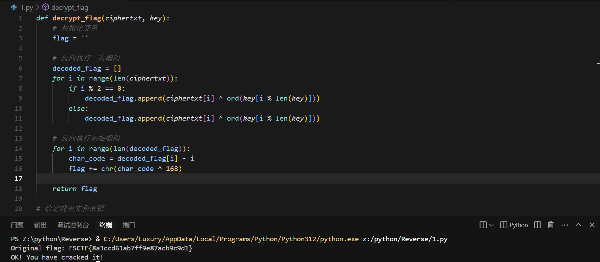Open the terminal more actions ellipsis
The width and height of the screenshot is (600, 262).
coord(565,225)
